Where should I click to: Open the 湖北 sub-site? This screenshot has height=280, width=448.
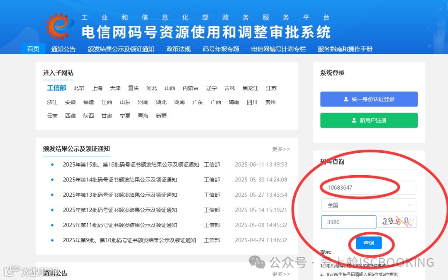point(161,102)
